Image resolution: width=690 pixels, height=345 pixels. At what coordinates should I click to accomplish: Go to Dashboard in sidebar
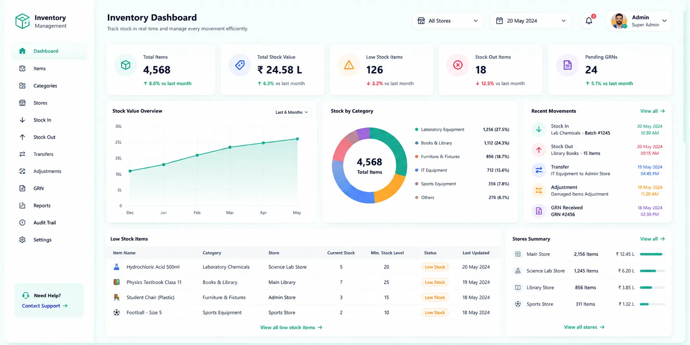[49, 51]
